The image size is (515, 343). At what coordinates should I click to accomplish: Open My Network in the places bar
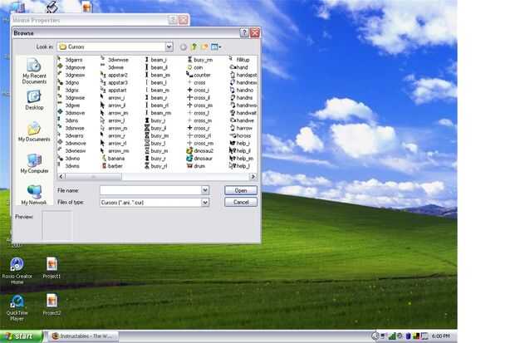tap(34, 195)
